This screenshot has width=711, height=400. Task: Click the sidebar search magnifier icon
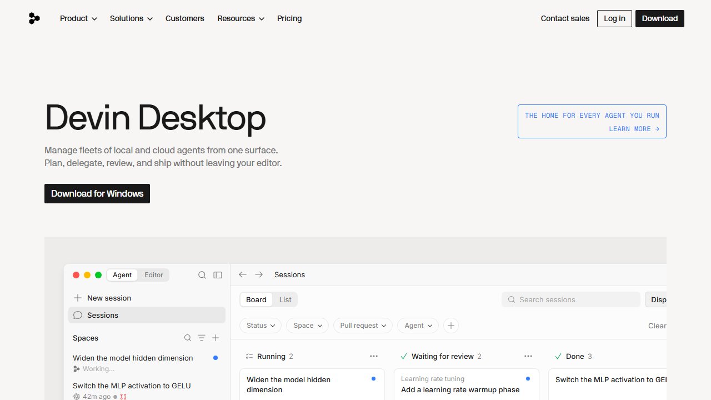pos(202,275)
